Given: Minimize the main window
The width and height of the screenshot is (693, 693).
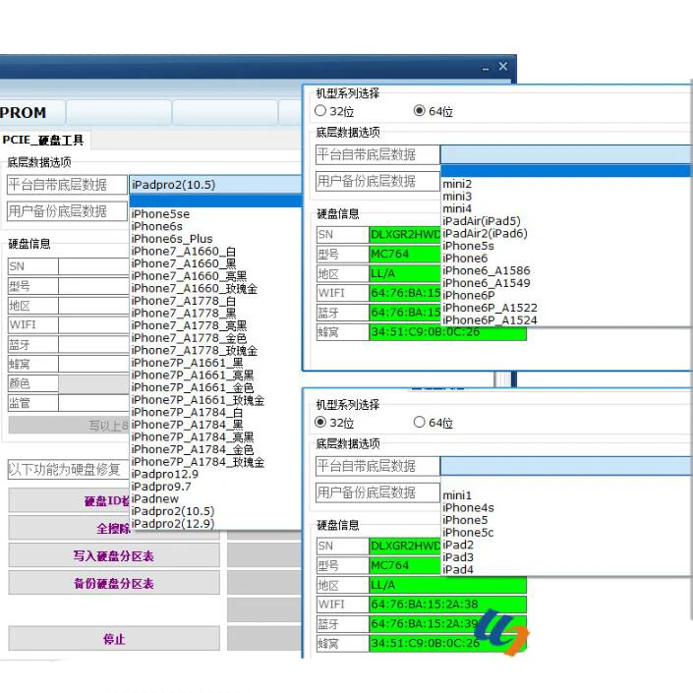Looking at the screenshot, I should [x=486, y=68].
